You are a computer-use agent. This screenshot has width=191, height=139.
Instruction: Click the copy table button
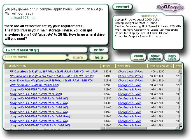click(172, 57)
